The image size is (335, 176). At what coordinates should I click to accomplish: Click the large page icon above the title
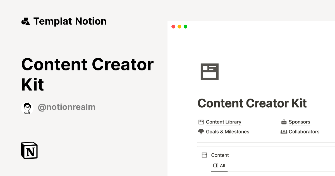click(209, 72)
